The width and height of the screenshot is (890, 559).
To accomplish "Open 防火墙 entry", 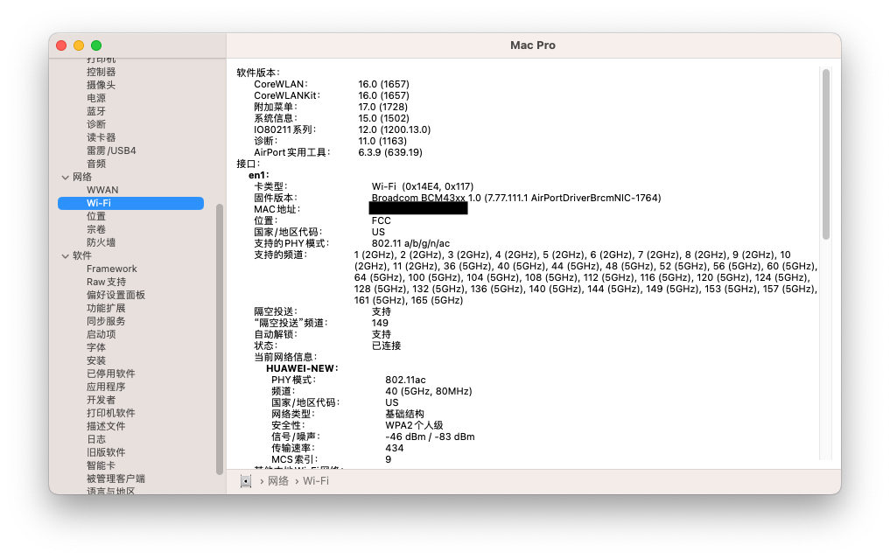I will coord(101,242).
